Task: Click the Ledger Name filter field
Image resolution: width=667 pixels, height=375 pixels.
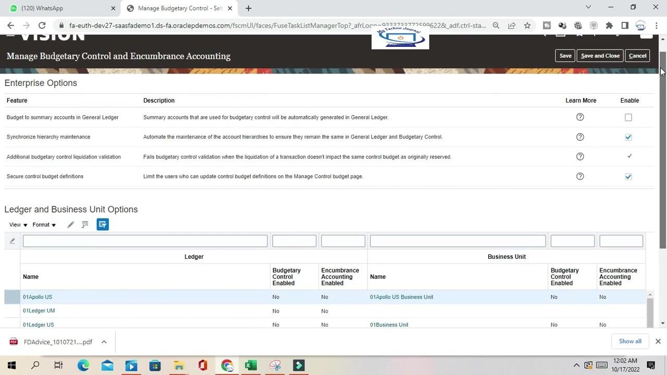Action: pyautogui.click(x=145, y=241)
